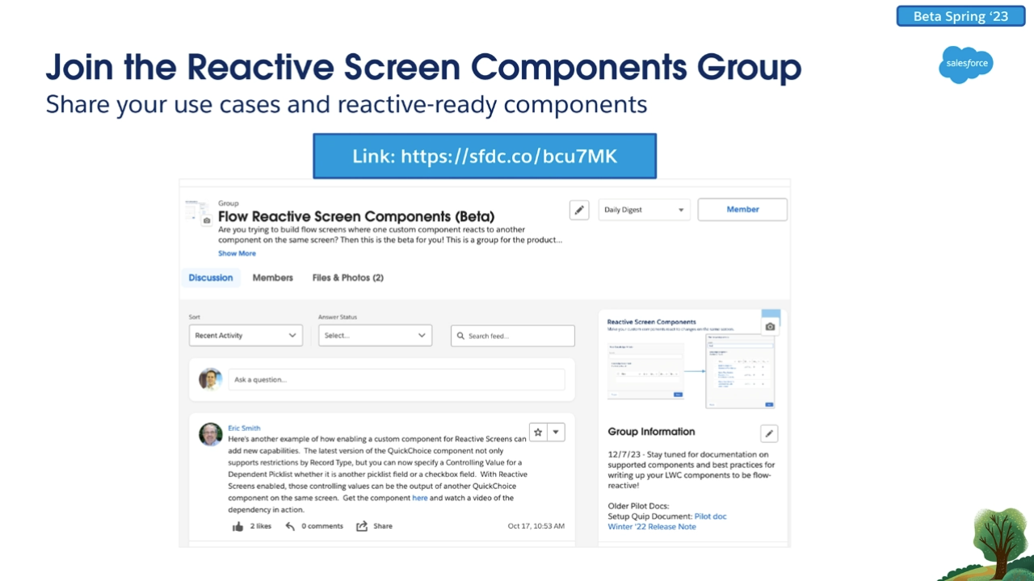The image size is (1034, 581).
Task: Click the Flow Reactive Screen Components (Beta) title
Action: pyautogui.click(x=356, y=216)
